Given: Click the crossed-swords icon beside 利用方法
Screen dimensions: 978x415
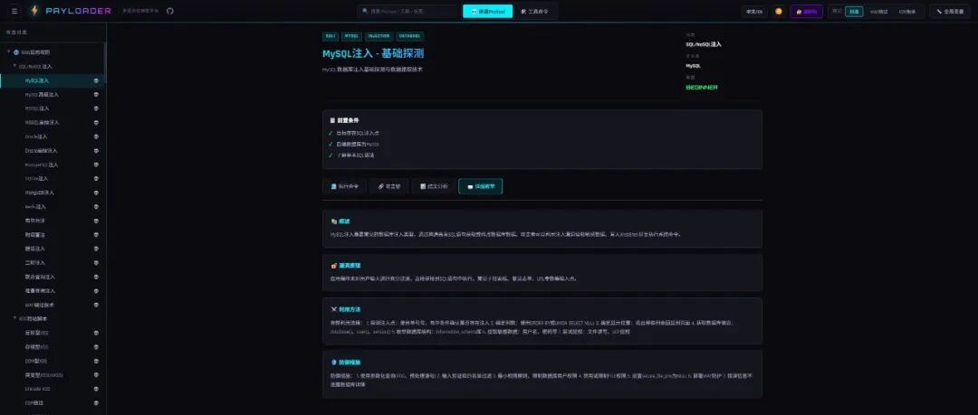Looking at the screenshot, I should (333, 309).
